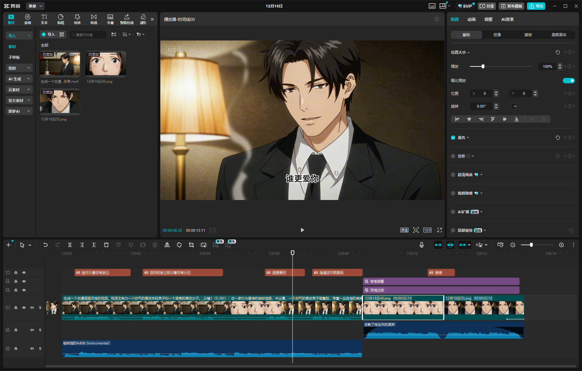Open the 贴纸 stickers panel
The height and width of the screenshot is (371, 582).
point(61,19)
